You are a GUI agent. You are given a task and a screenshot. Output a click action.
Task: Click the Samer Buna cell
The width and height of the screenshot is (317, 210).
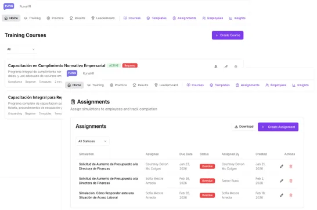(x=230, y=181)
